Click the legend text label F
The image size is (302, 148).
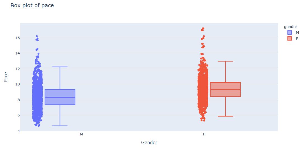click(x=297, y=39)
